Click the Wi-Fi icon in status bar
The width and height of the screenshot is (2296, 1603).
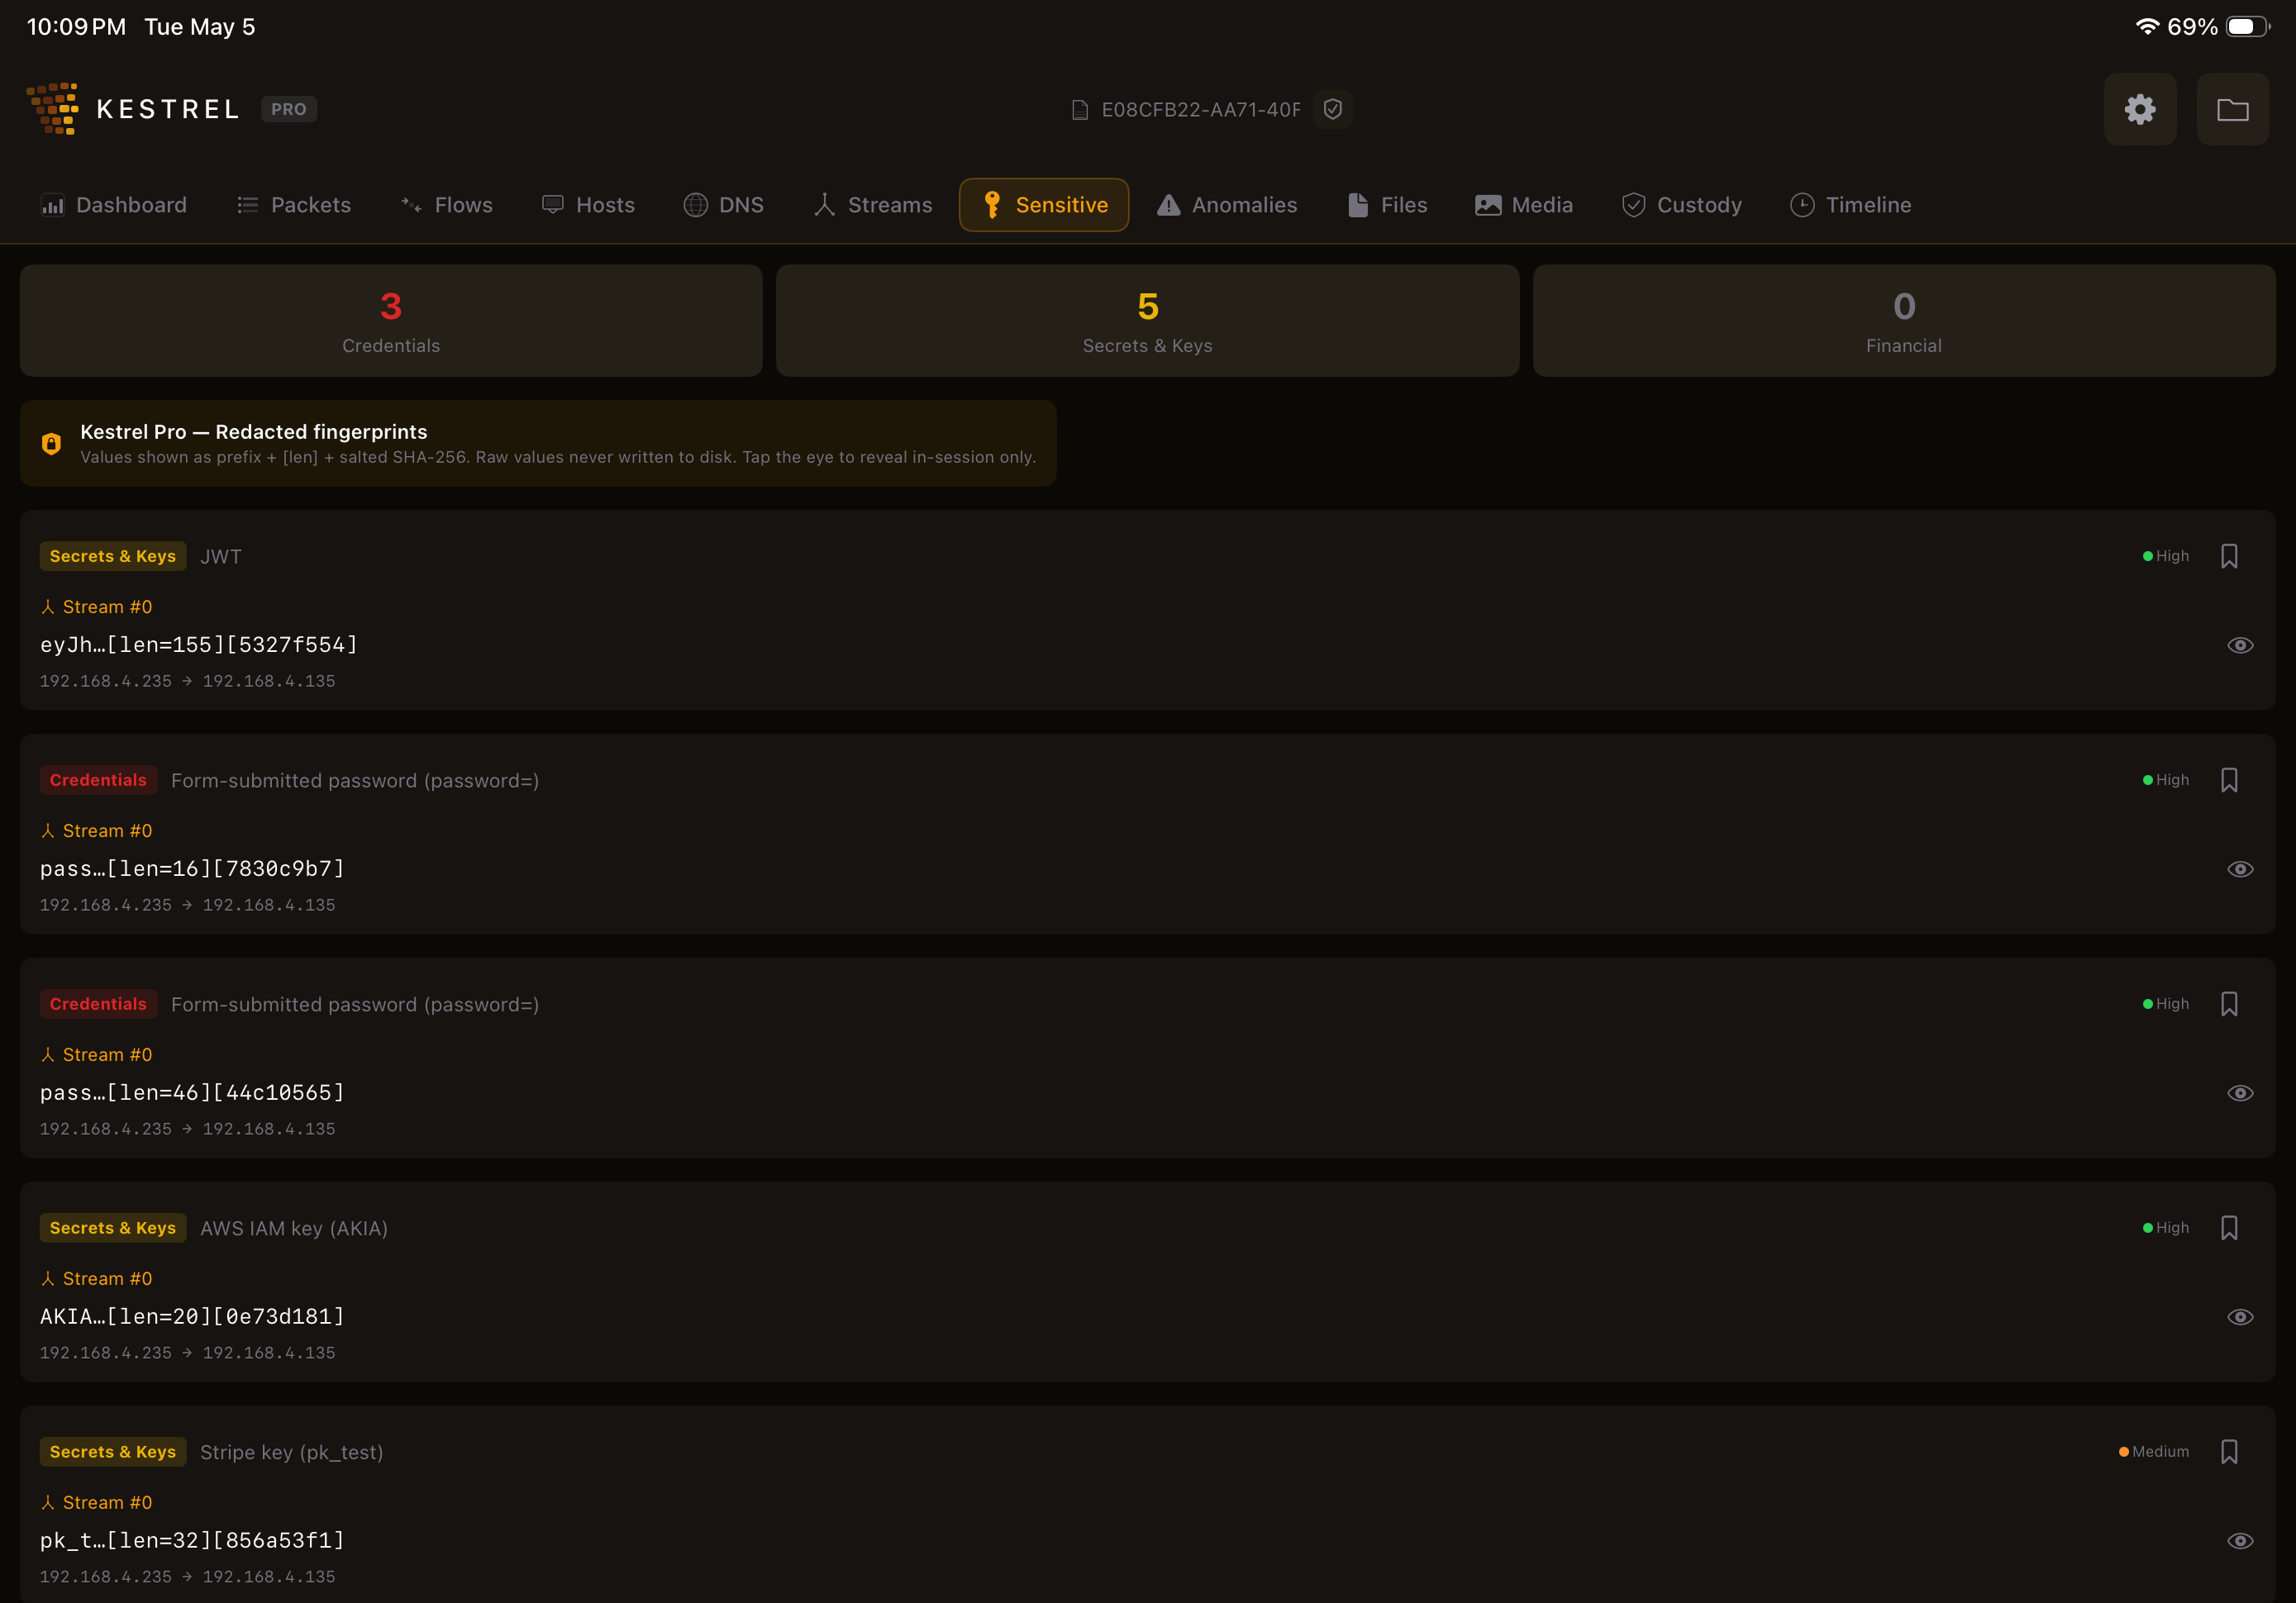(2147, 27)
